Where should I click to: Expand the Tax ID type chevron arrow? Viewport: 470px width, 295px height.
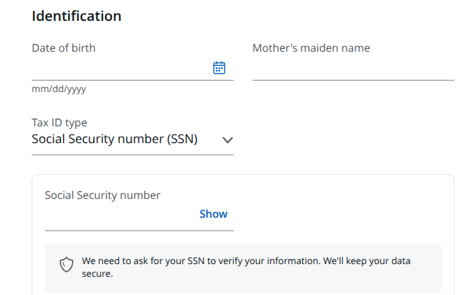pos(228,140)
